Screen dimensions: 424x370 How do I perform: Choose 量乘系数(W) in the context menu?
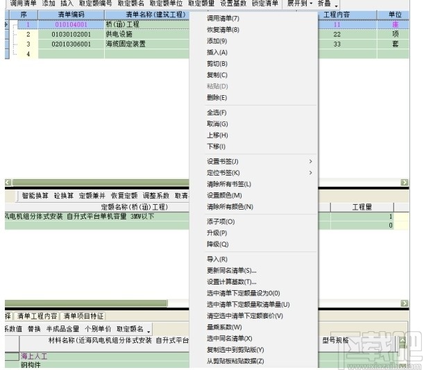[x=224, y=327]
